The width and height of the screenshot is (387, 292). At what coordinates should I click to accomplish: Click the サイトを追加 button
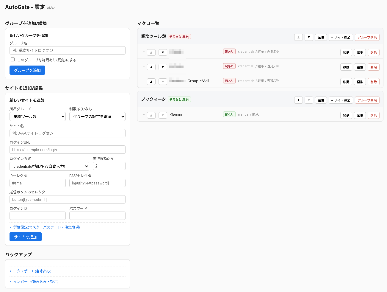pos(26,237)
